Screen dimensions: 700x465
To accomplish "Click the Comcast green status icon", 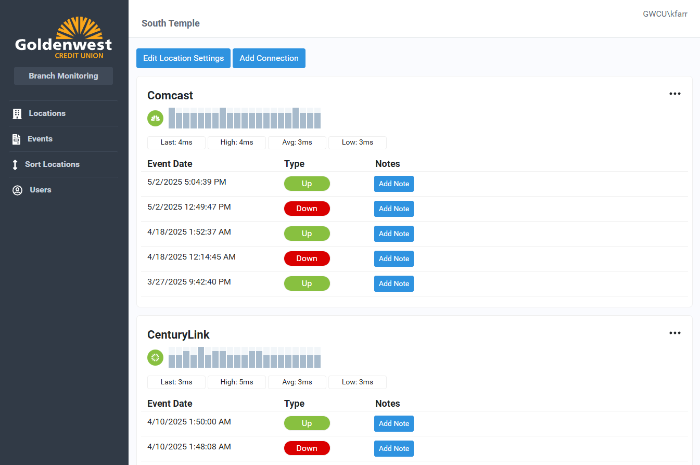I will pos(155,119).
